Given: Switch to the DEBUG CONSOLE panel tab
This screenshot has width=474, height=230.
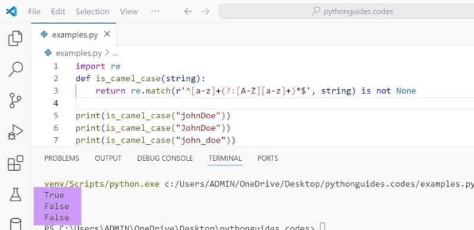Looking at the screenshot, I should pos(165,158).
